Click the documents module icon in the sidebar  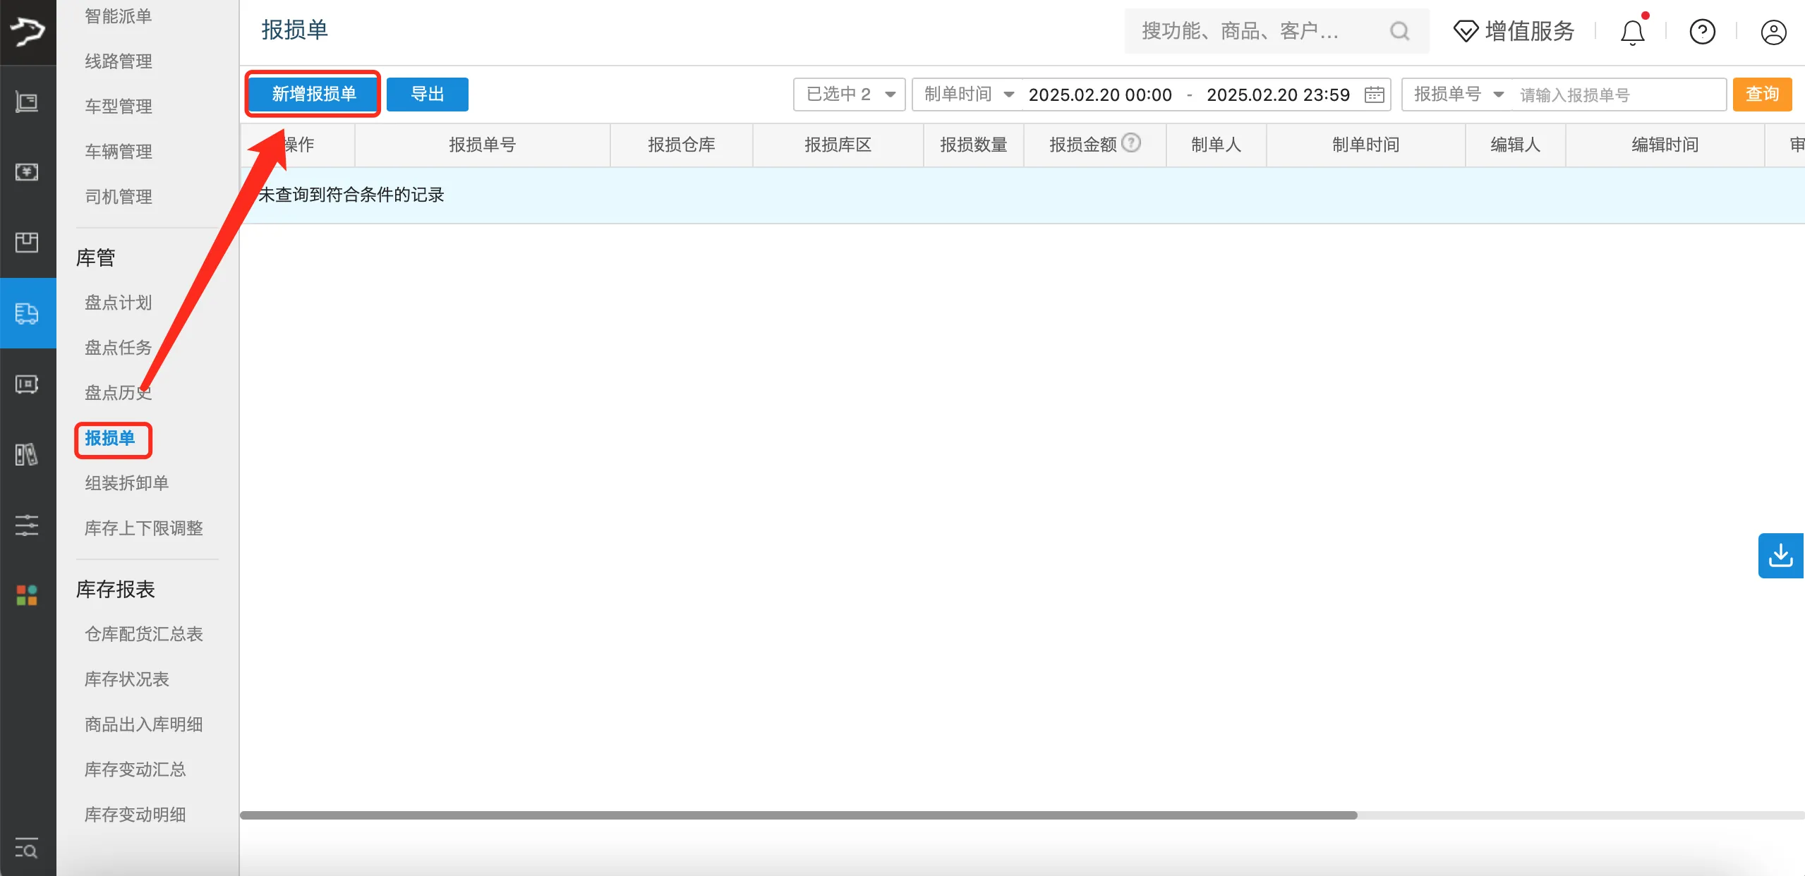click(x=28, y=454)
